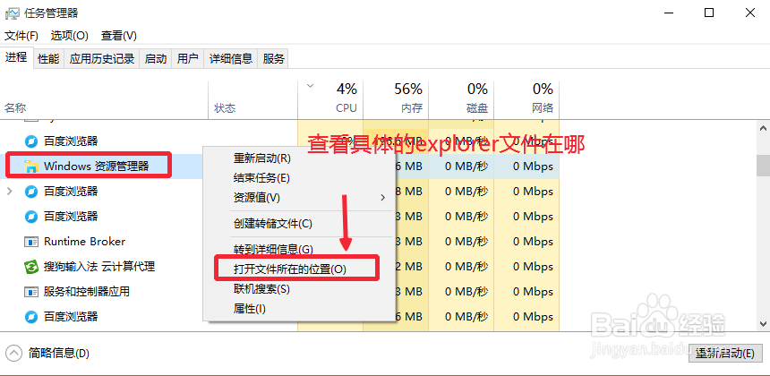The image size is (770, 376).
Task: Choose 属性(I) in the context menu
Action: [300, 309]
